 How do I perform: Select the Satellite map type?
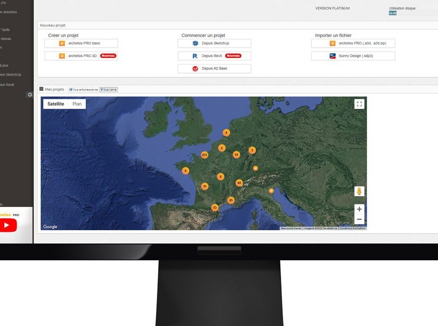pyautogui.click(x=55, y=104)
